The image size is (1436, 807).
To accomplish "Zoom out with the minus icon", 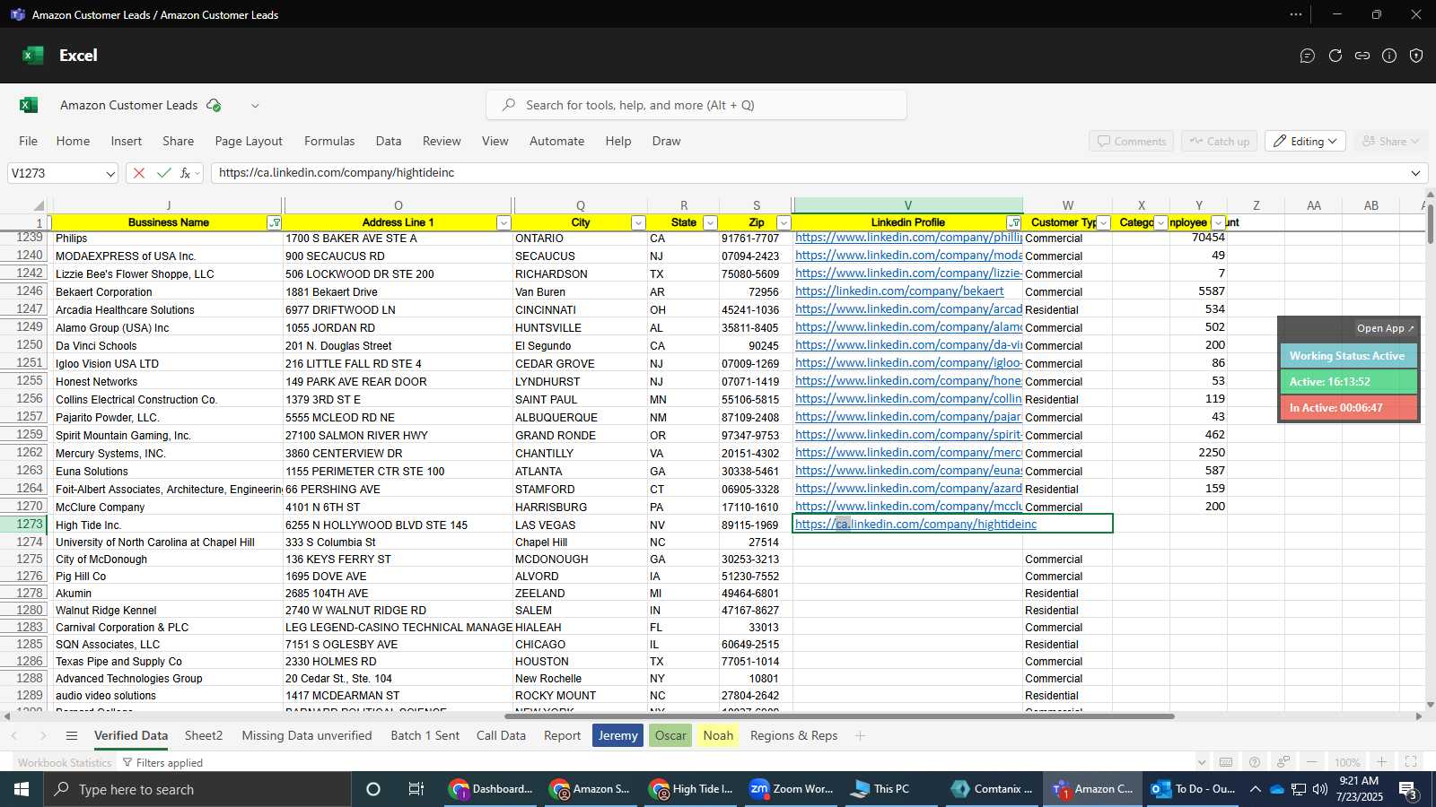I will [x=1312, y=762].
